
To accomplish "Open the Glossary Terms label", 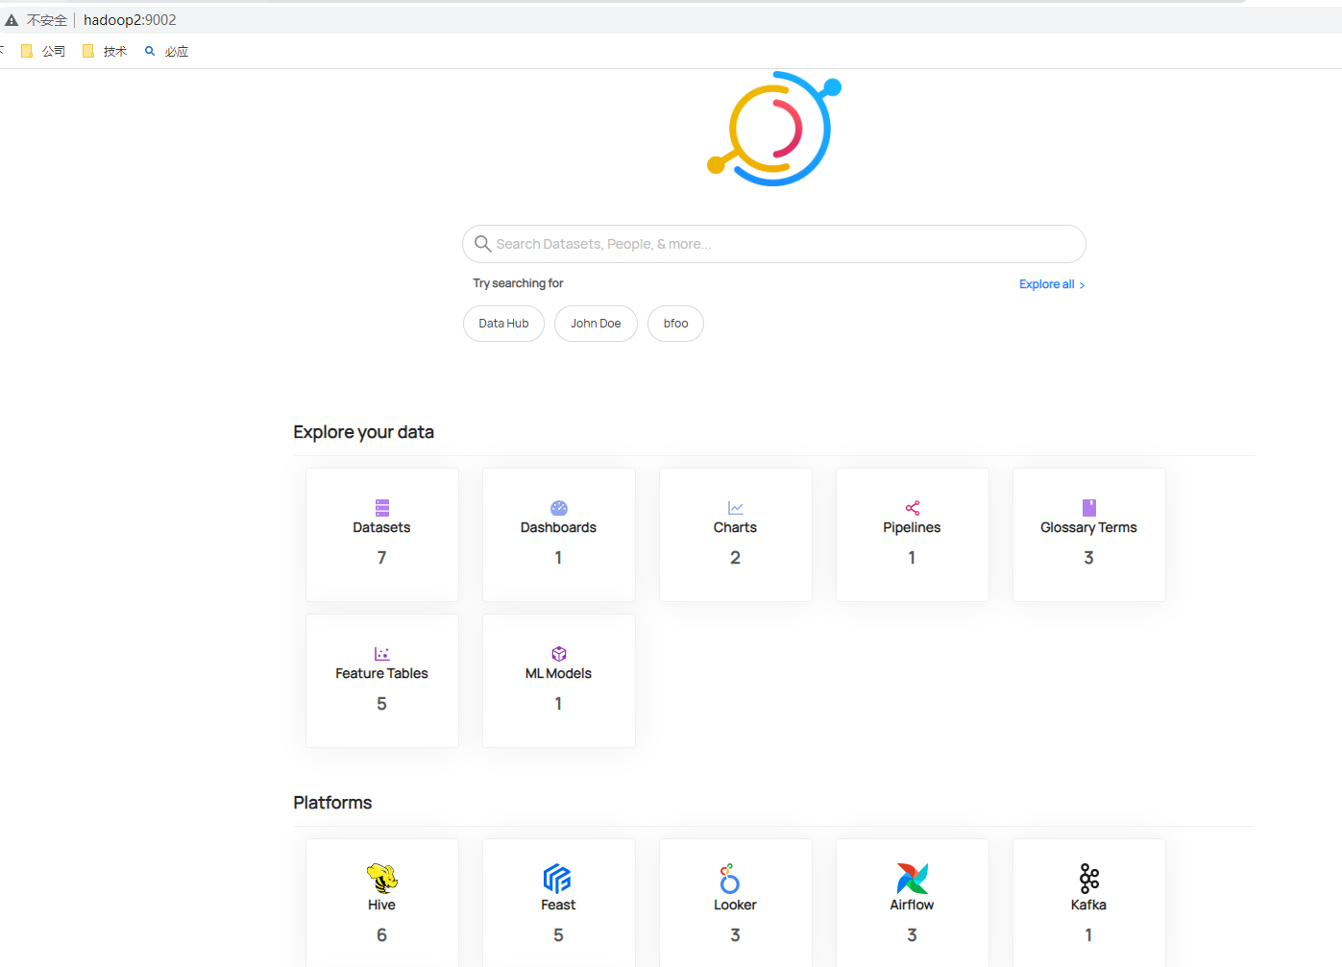I will point(1088,527).
